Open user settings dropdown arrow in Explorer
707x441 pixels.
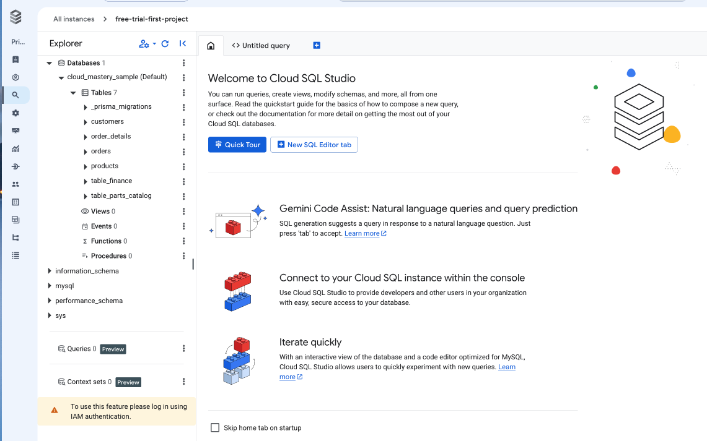tap(154, 44)
